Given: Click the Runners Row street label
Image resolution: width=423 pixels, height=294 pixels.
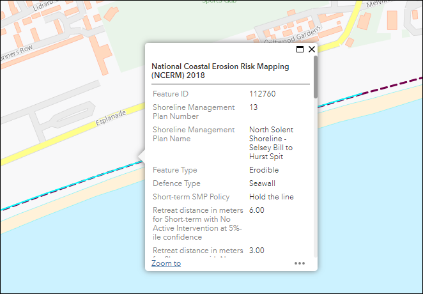Looking at the screenshot, I should (x=19, y=50).
